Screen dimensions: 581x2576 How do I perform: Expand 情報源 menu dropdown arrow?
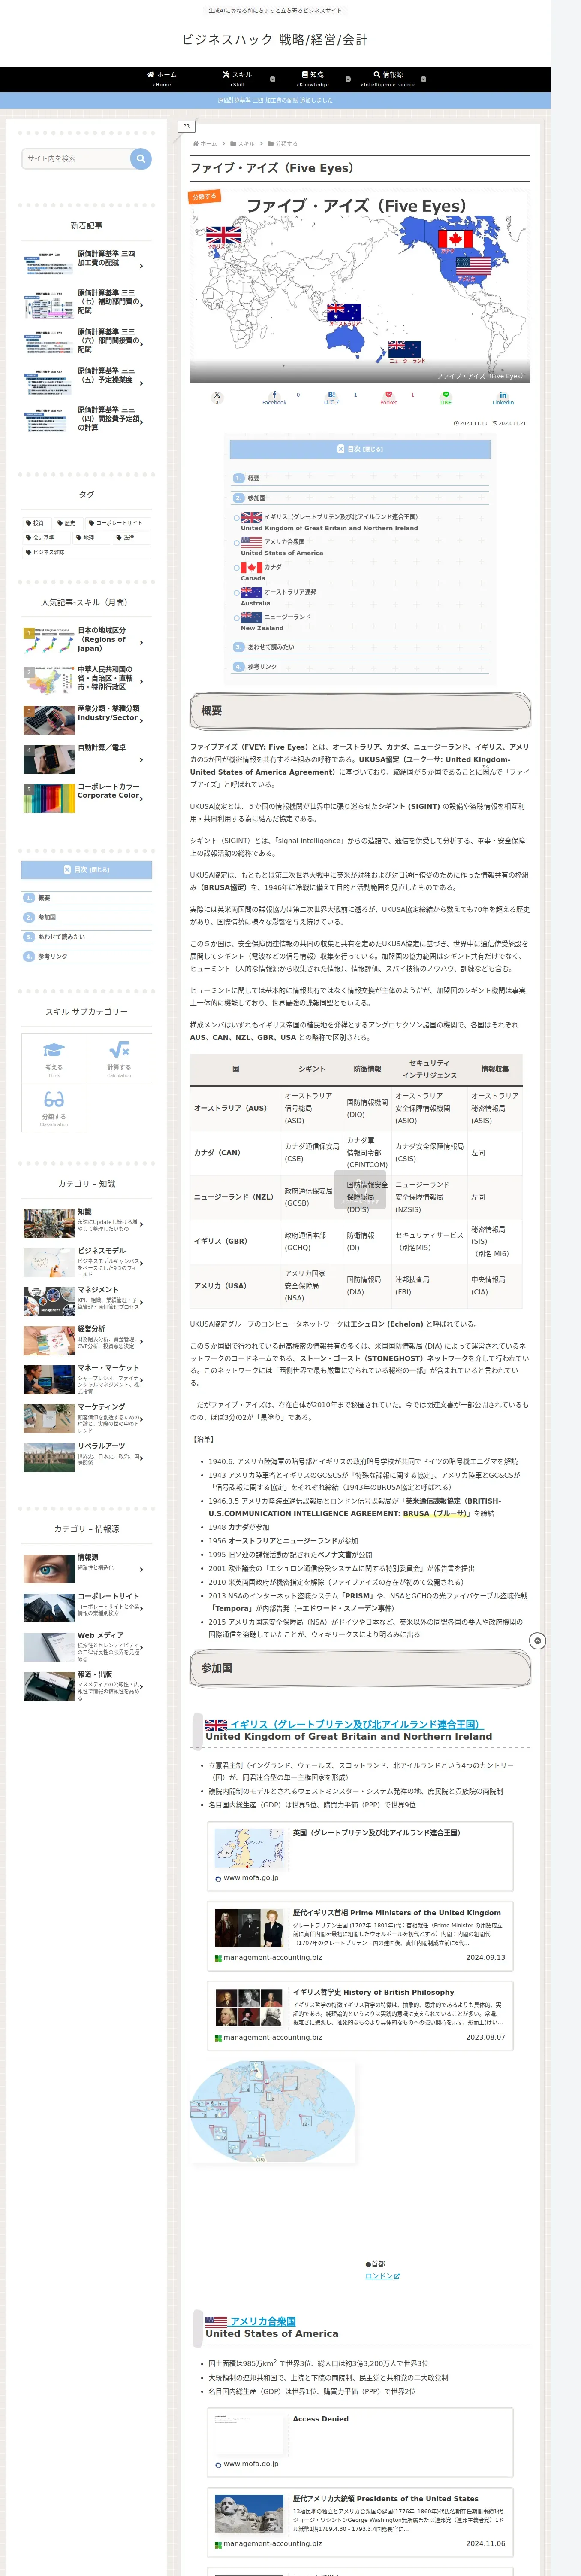point(423,79)
